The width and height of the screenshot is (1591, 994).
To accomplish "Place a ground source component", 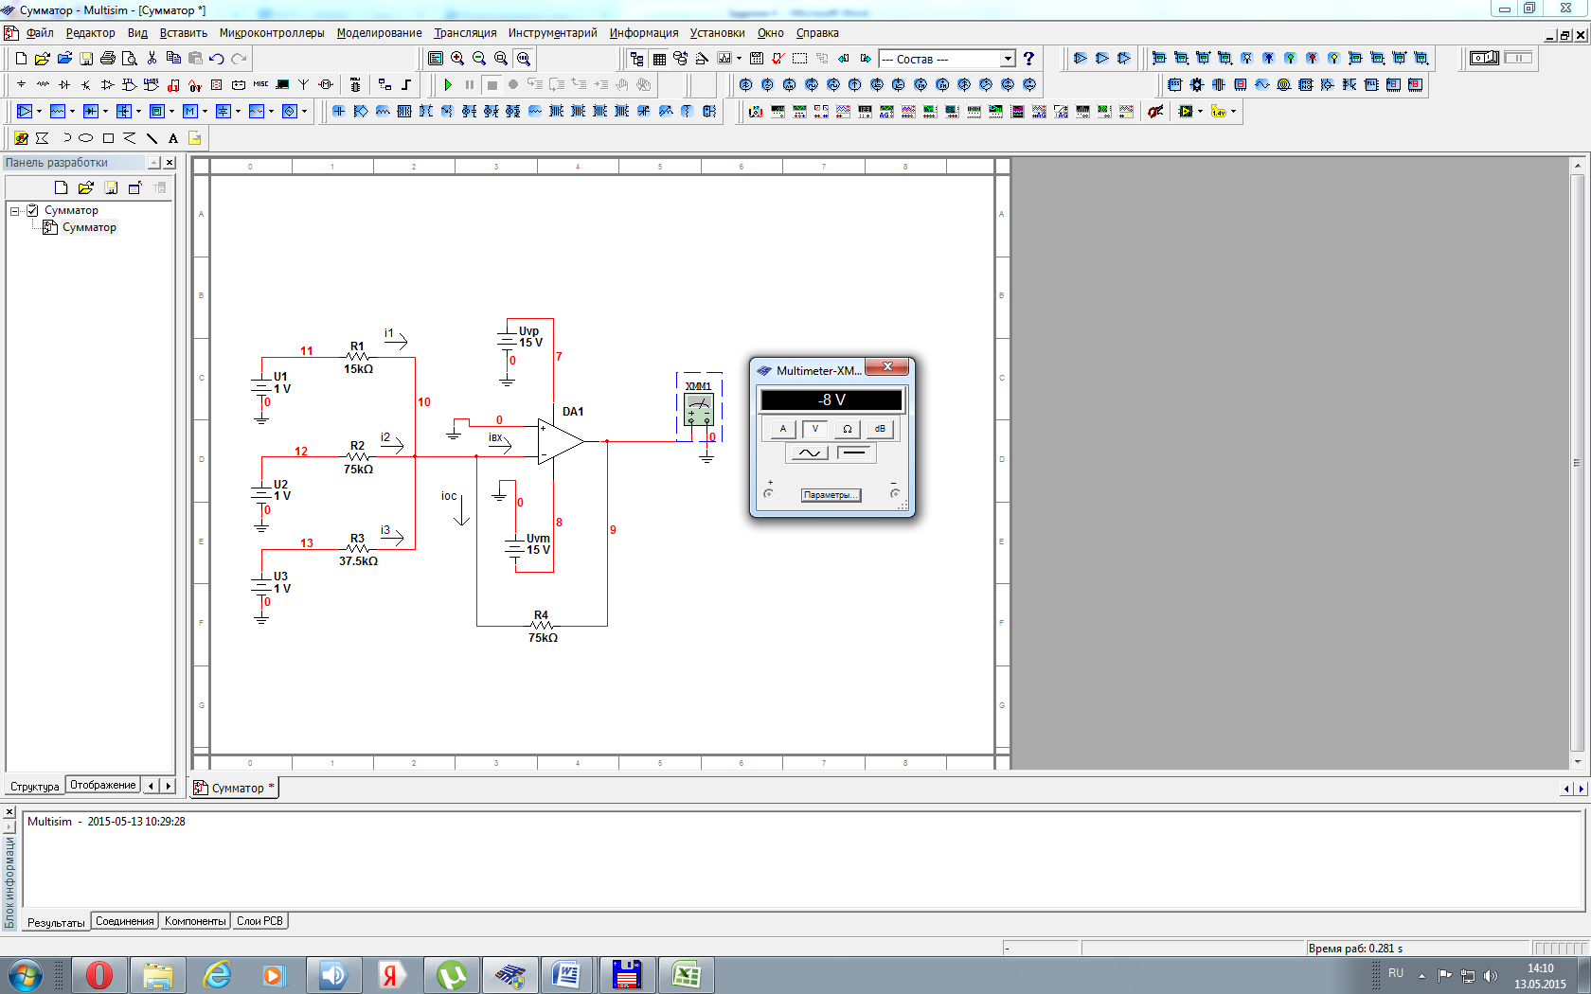I will pos(21,85).
